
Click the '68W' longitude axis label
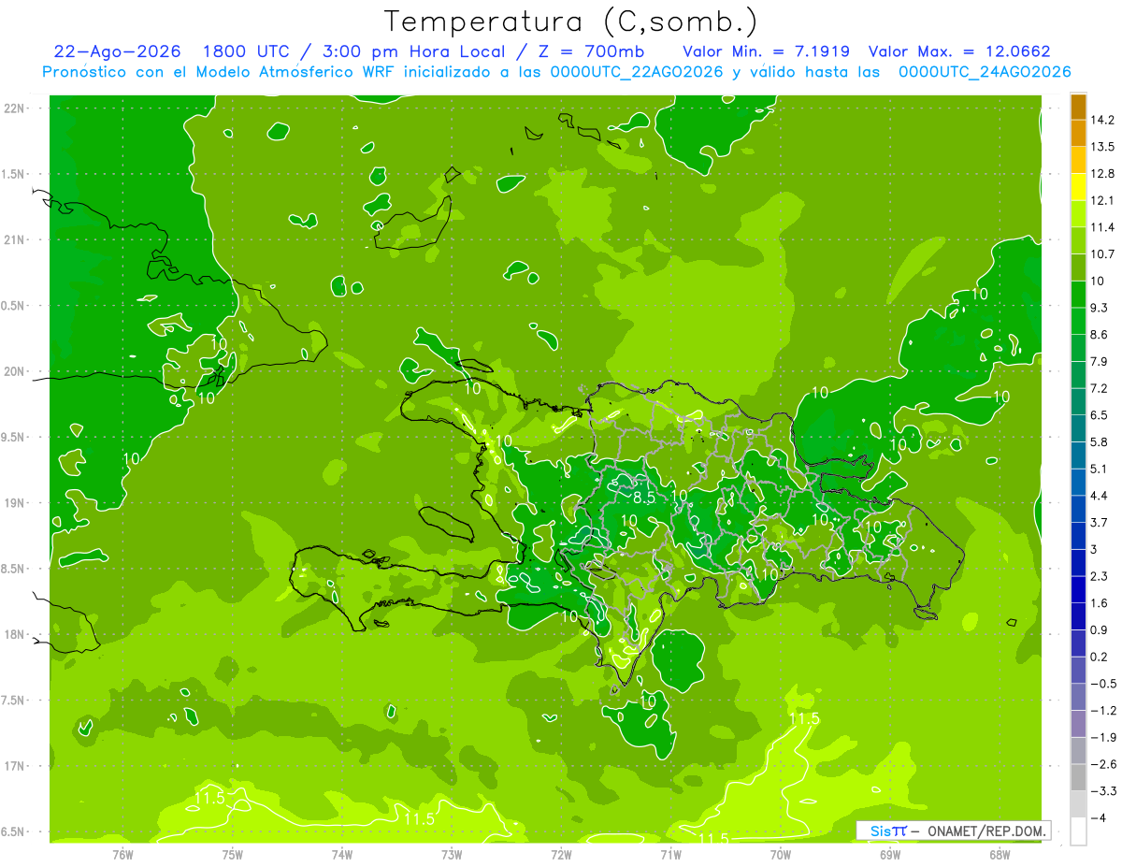(x=1000, y=853)
